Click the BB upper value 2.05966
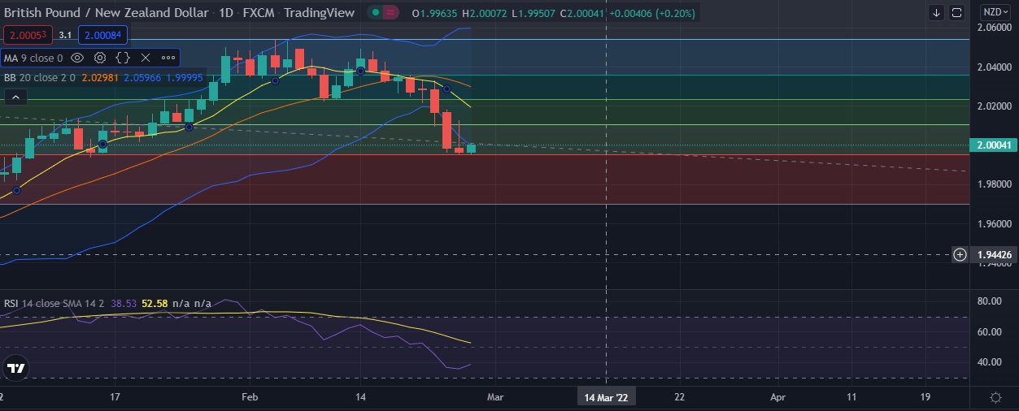1019x411 pixels. [142, 78]
